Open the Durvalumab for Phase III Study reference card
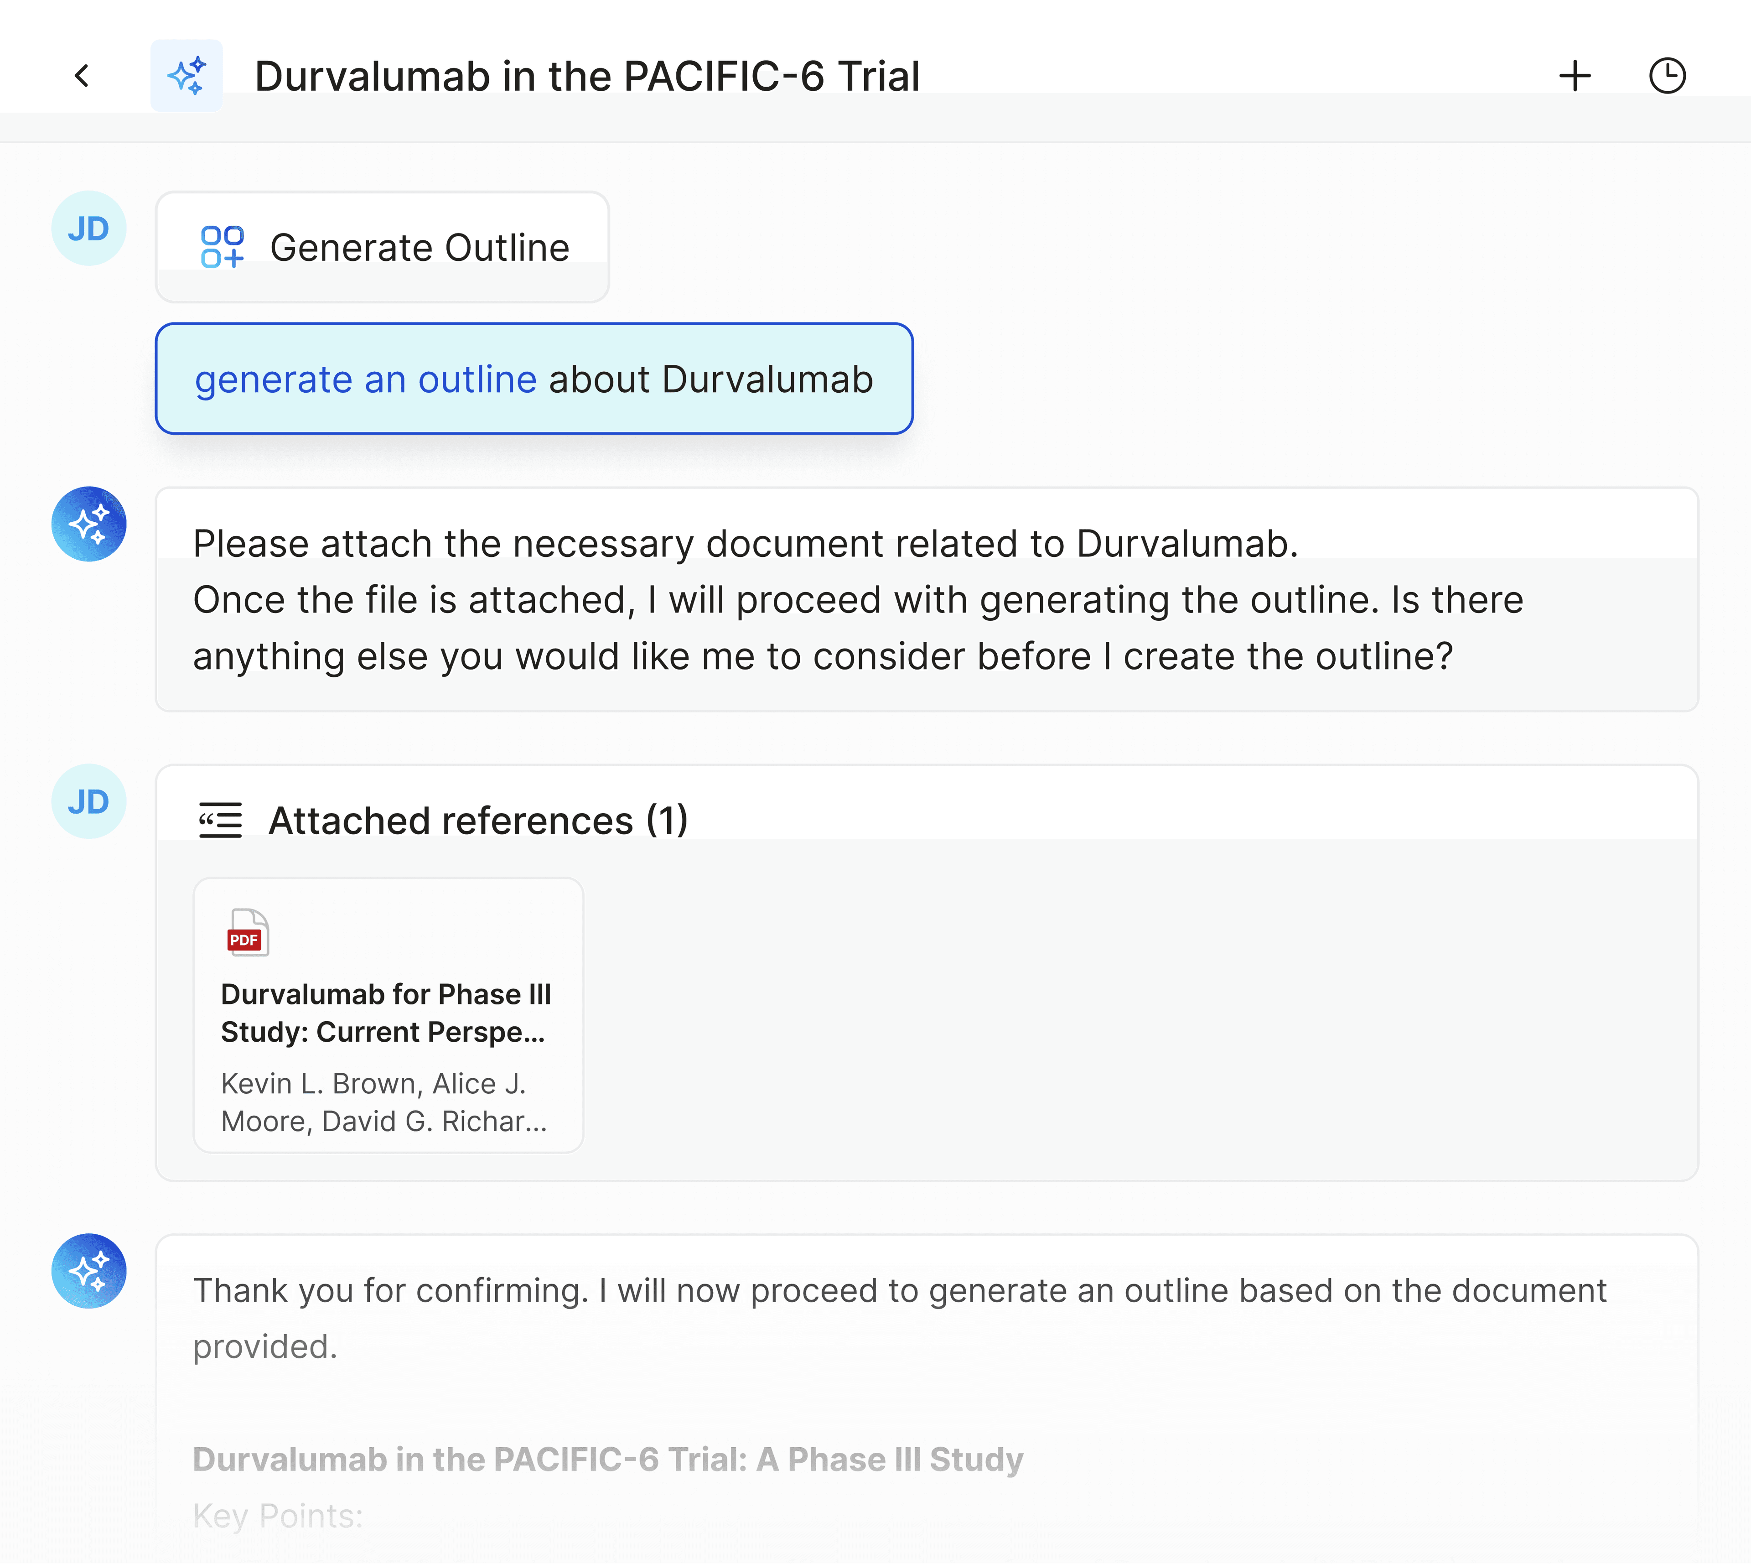 pyautogui.click(x=389, y=1015)
